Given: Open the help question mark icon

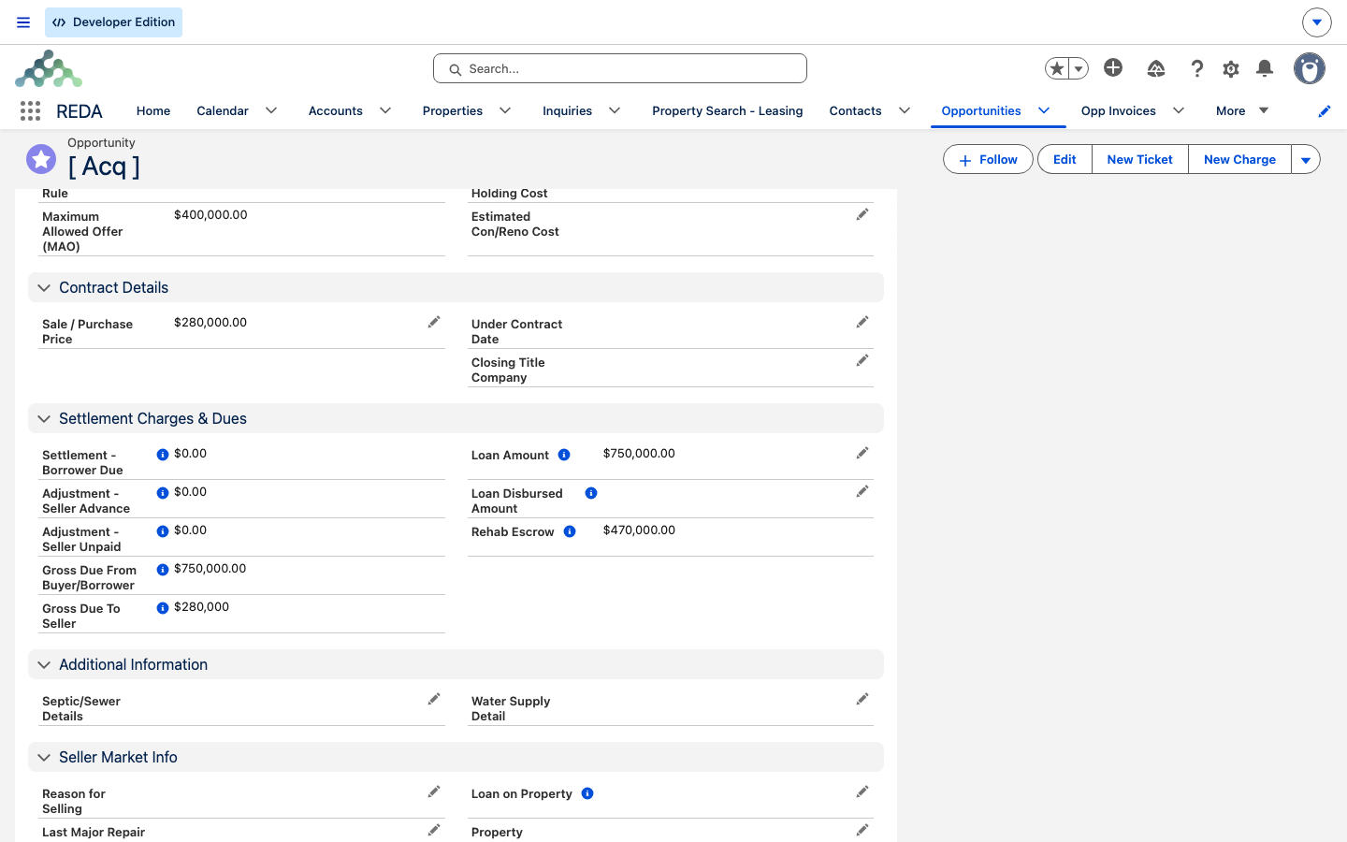Looking at the screenshot, I should (1196, 68).
